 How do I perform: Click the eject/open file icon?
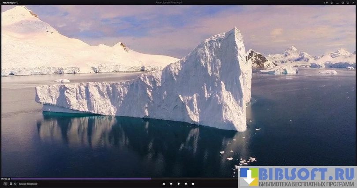164,184
